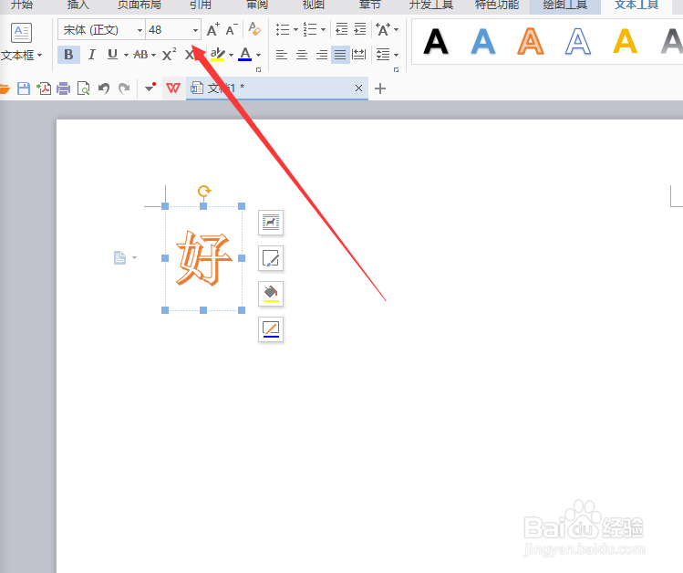Select black text style A preset
This screenshot has height=573, width=683.
tap(436, 41)
